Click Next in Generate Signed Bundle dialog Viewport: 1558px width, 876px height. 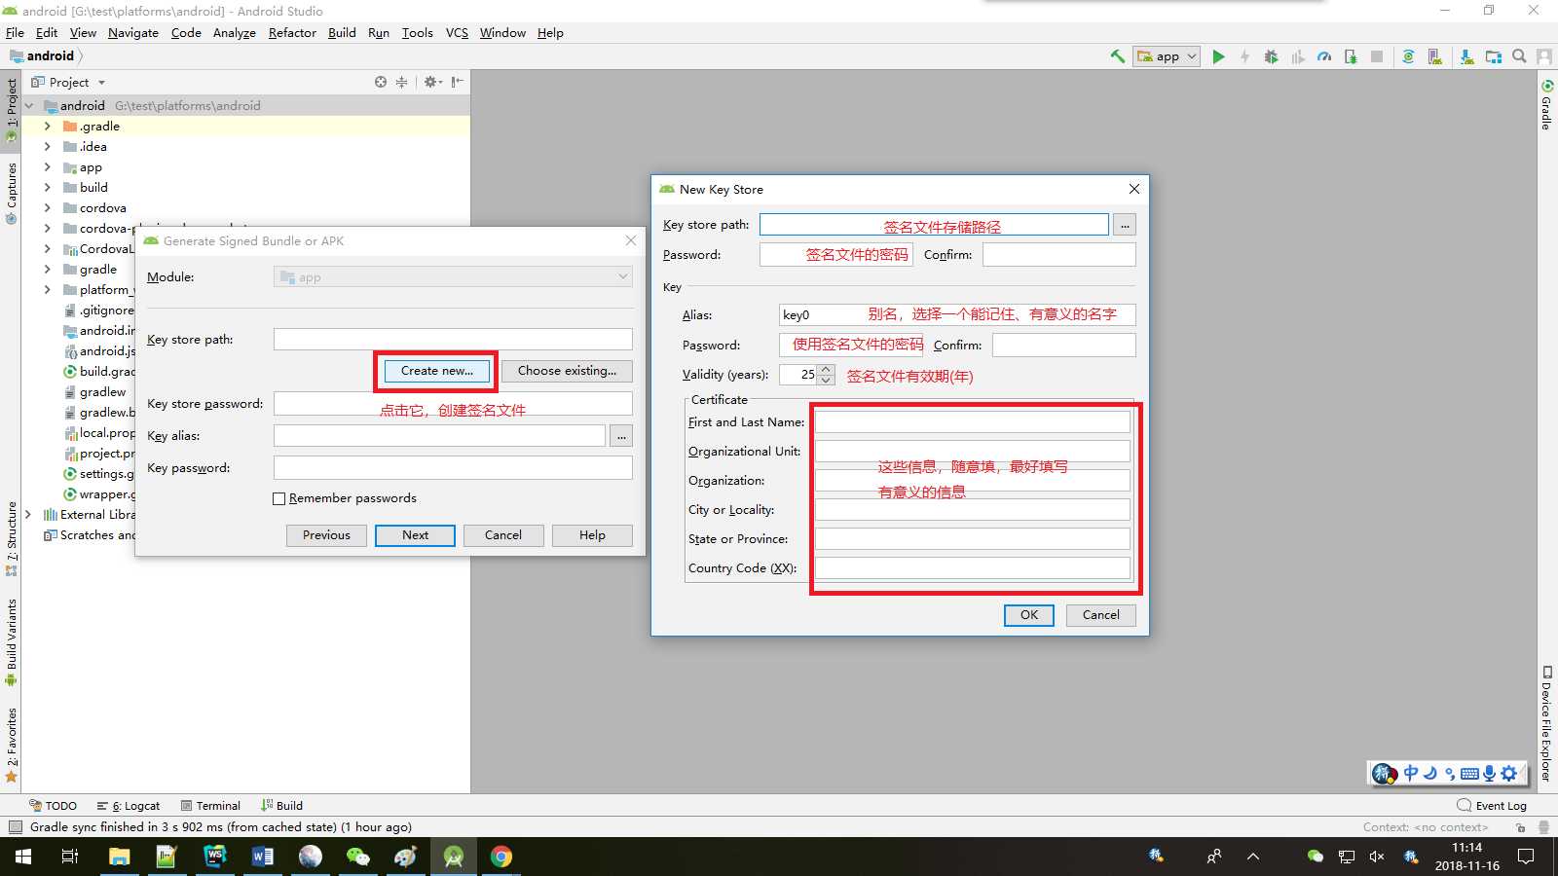(x=415, y=535)
